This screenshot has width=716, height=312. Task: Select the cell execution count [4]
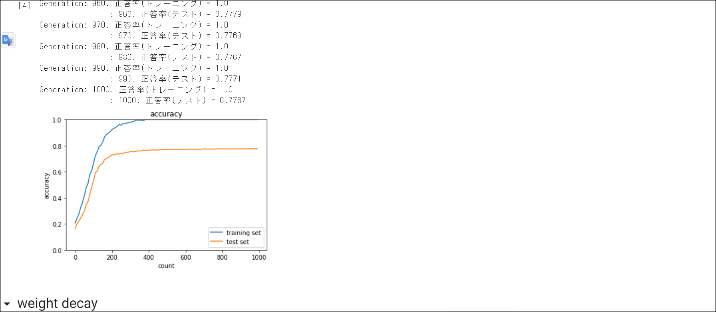point(24,6)
